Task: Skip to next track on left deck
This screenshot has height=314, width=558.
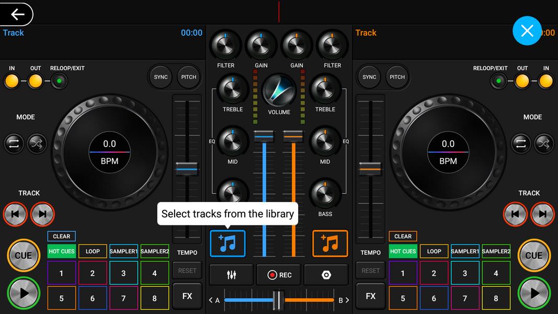Action: click(x=42, y=214)
